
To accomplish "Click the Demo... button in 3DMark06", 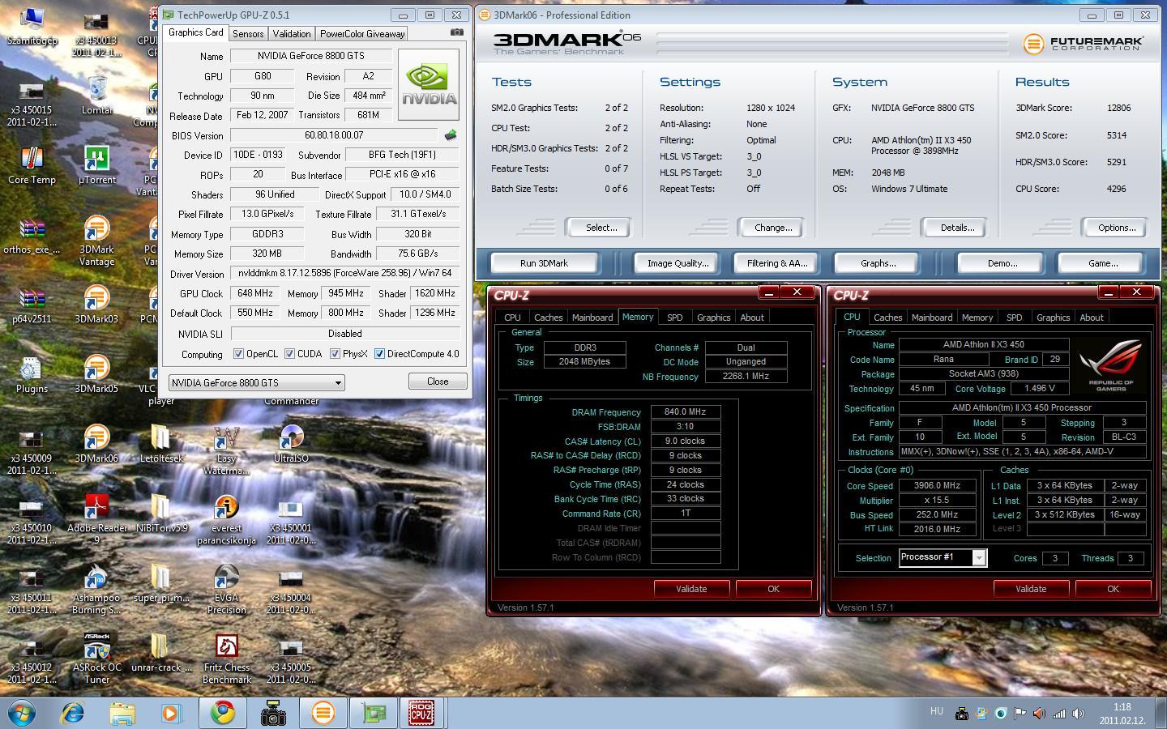I will [x=1002, y=263].
